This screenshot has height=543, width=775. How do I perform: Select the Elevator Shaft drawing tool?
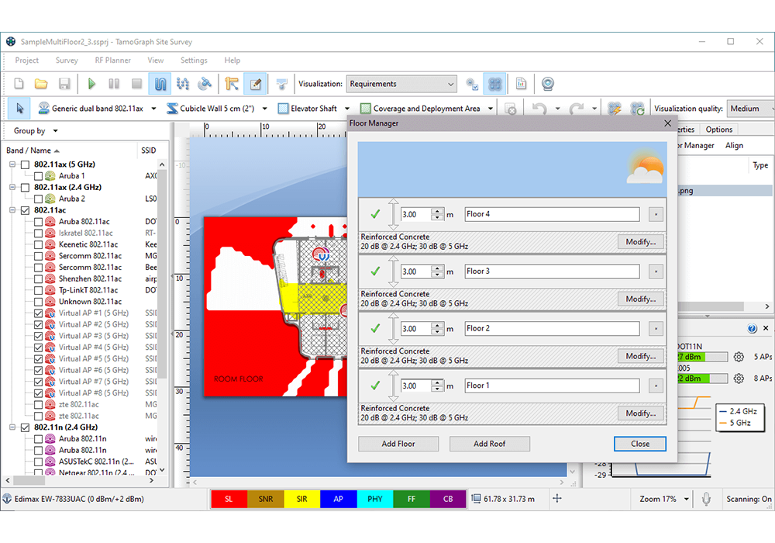click(308, 109)
